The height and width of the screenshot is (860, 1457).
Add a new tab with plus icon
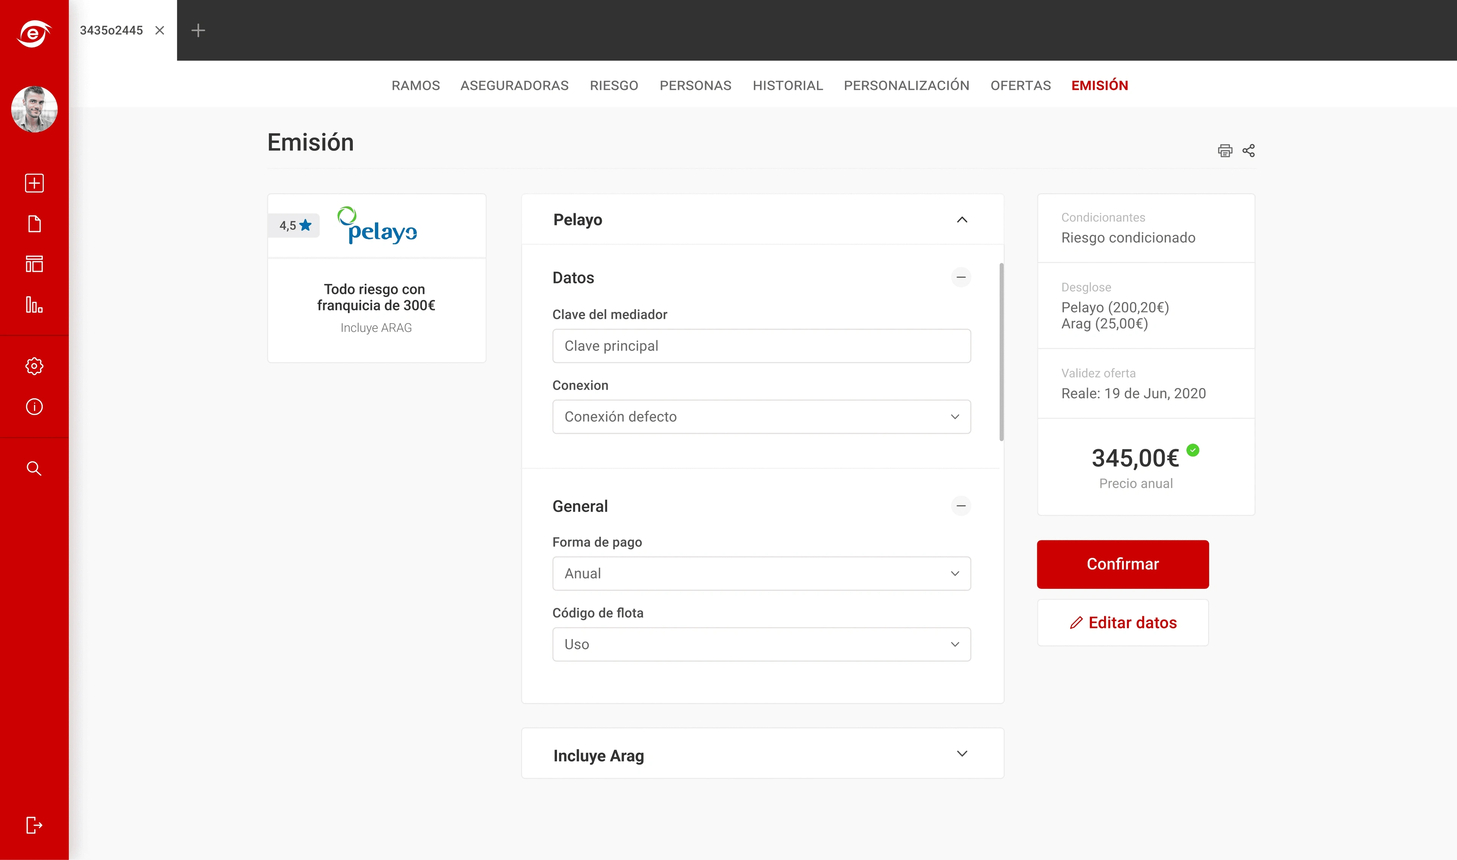[198, 30]
